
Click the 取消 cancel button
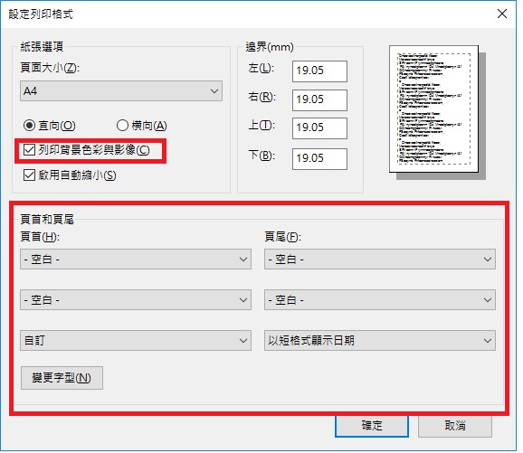pos(455,426)
